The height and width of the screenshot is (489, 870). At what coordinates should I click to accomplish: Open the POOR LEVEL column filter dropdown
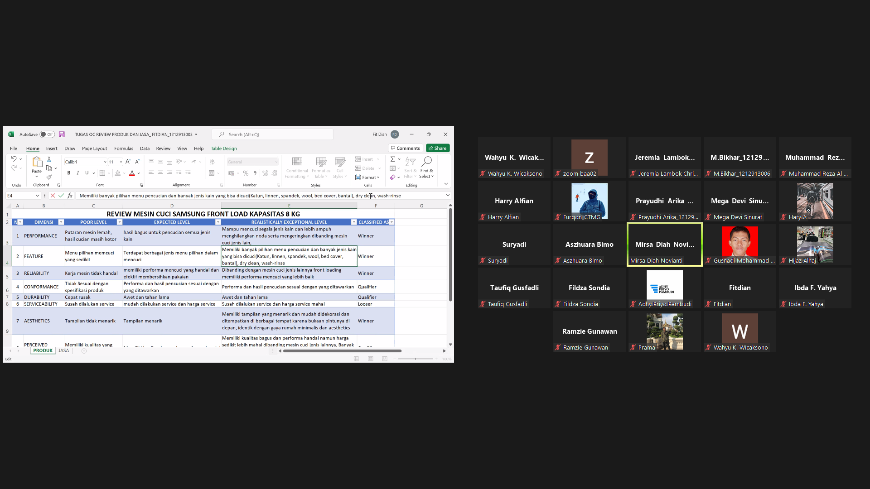click(120, 222)
